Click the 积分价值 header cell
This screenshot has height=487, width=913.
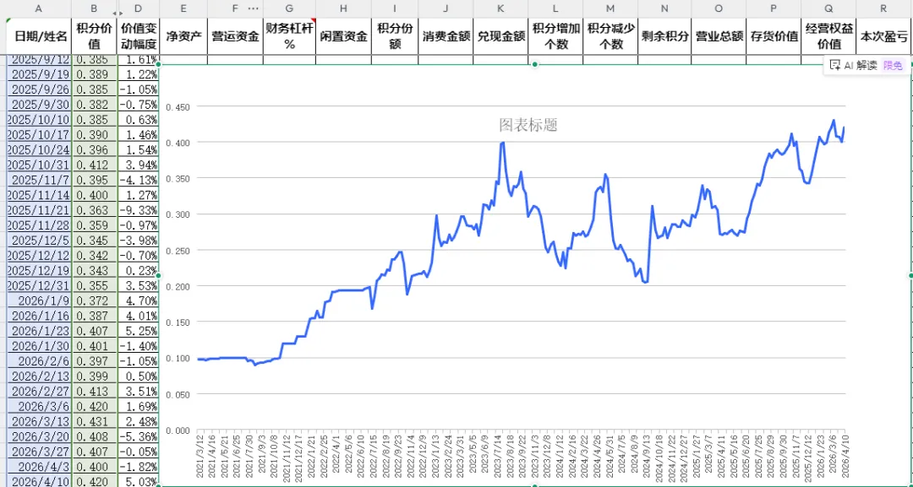95,36
